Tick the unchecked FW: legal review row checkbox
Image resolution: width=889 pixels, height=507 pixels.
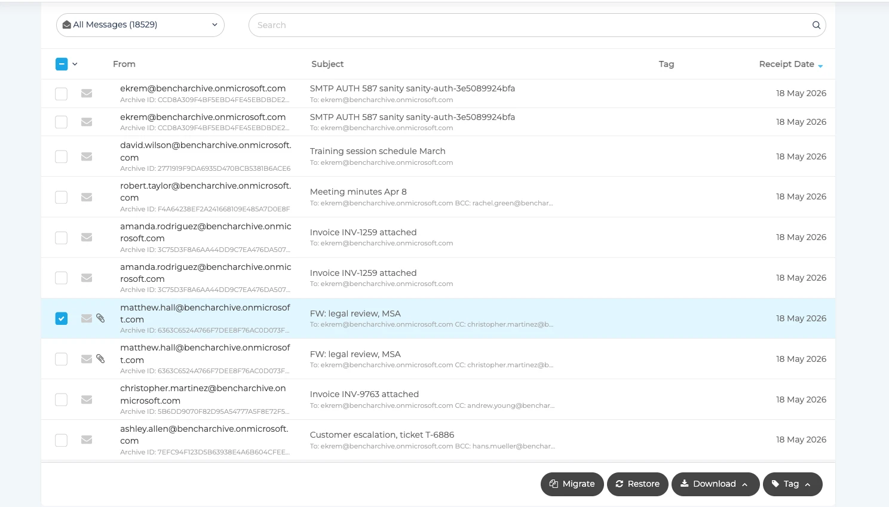pos(62,359)
